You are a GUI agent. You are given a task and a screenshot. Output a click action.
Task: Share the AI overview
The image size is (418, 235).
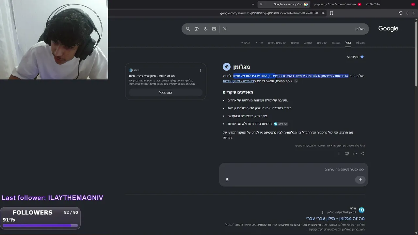[362, 153]
